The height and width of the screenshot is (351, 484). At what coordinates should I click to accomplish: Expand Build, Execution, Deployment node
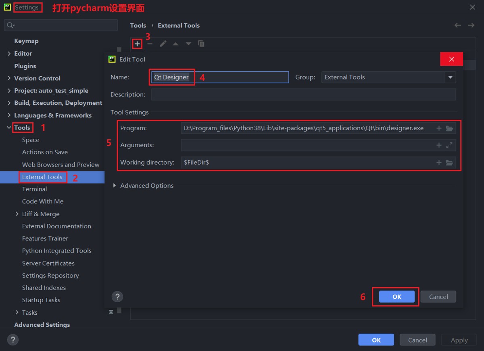click(x=9, y=103)
